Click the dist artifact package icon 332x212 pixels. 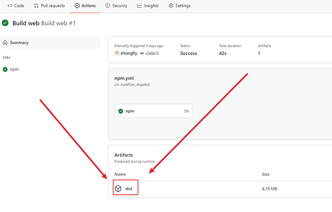point(118,188)
